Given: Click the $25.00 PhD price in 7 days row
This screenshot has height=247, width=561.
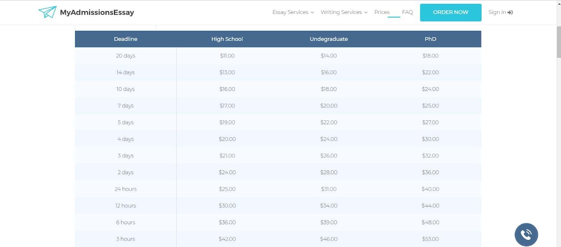Looking at the screenshot, I should click(430, 106).
